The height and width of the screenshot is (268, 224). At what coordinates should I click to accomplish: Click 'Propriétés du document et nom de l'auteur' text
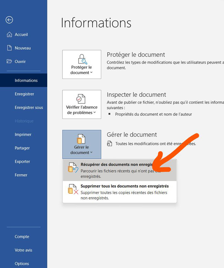click(x=153, y=114)
